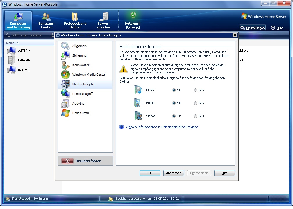293x209 pixels.
Task: Click the Übernehmen button
Action: click(199, 173)
